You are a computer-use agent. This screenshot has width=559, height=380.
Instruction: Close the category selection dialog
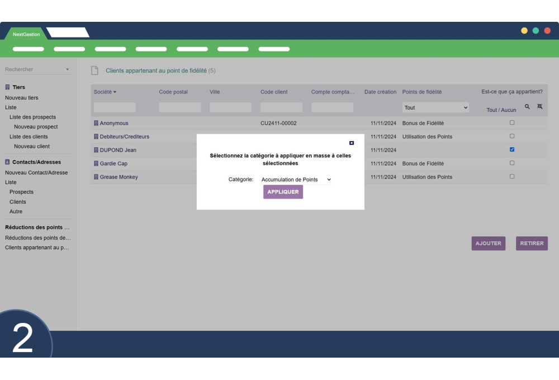coord(351,143)
